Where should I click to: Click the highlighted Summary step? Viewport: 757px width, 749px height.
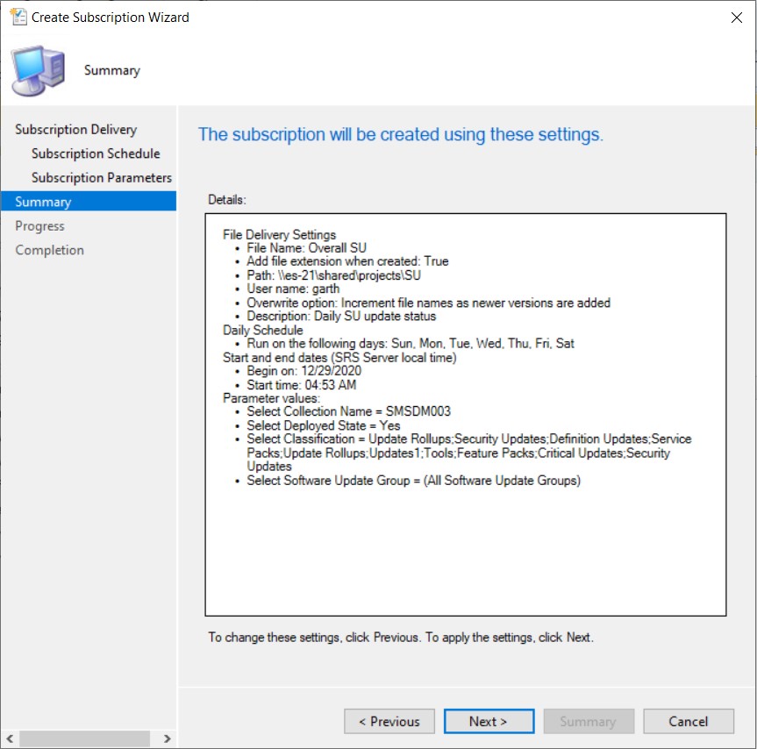point(41,201)
